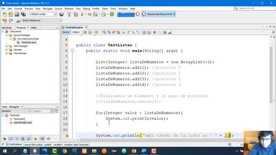The height and width of the screenshot is (155, 276).
Task: Click the Redo icon in toolbar
Action: click(x=11, y=21)
